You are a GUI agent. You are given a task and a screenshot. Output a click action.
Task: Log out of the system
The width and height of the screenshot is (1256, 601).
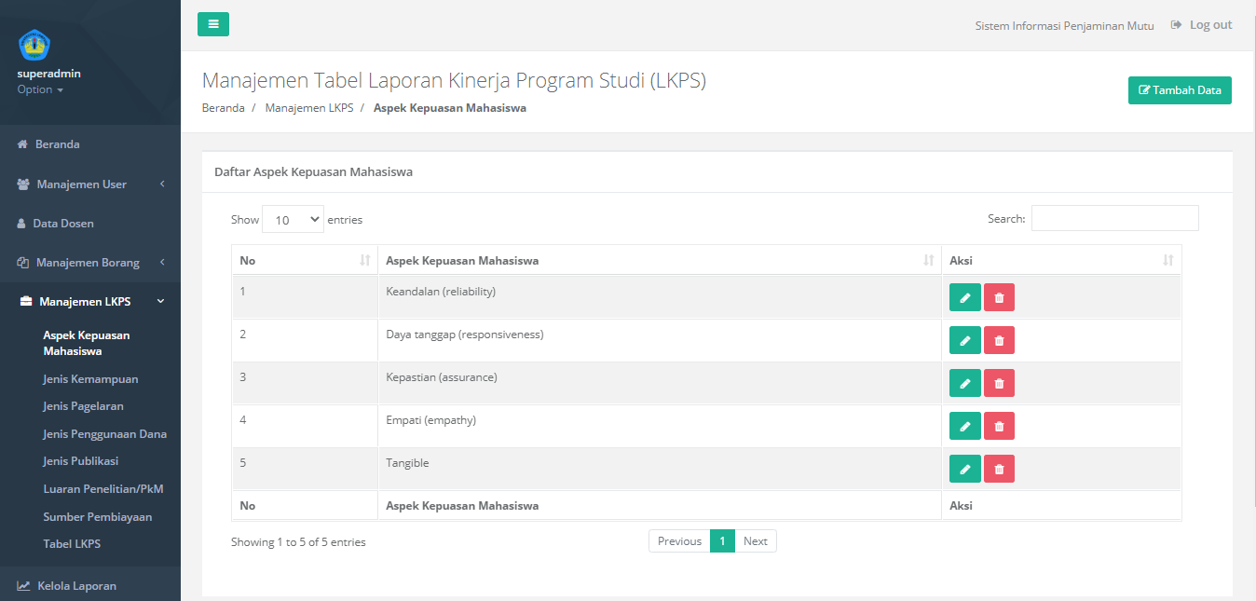pyautogui.click(x=1202, y=25)
